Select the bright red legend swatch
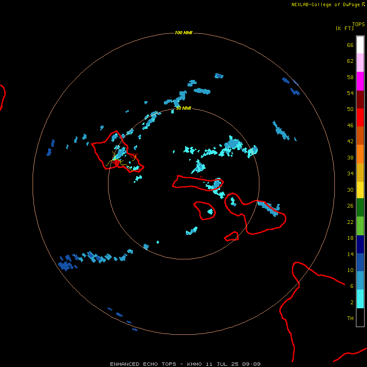The image size is (367, 367). pyautogui.click(x=360, y=117)
